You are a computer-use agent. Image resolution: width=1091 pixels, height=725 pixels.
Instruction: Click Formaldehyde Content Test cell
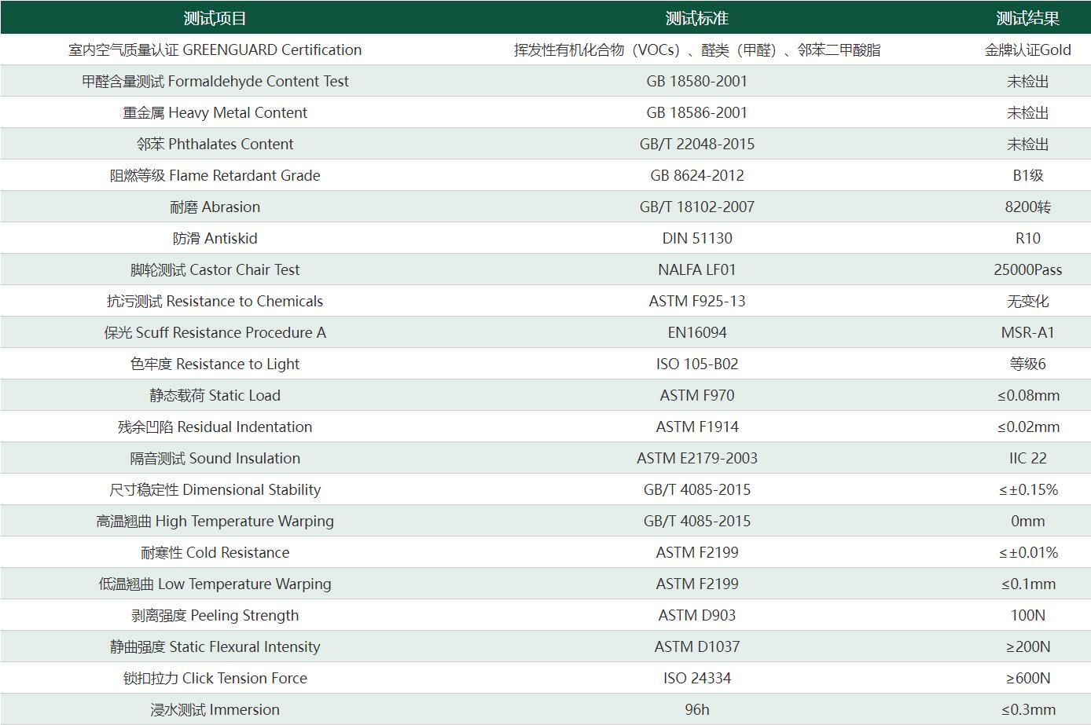215,81
